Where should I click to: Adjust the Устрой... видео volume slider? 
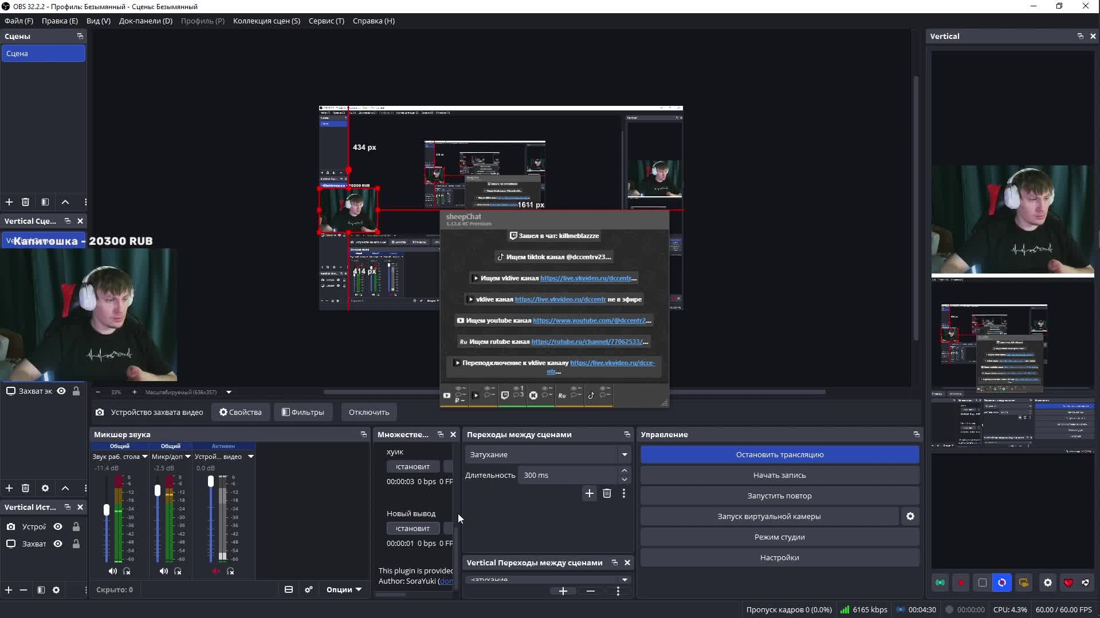tap(211, 481)
